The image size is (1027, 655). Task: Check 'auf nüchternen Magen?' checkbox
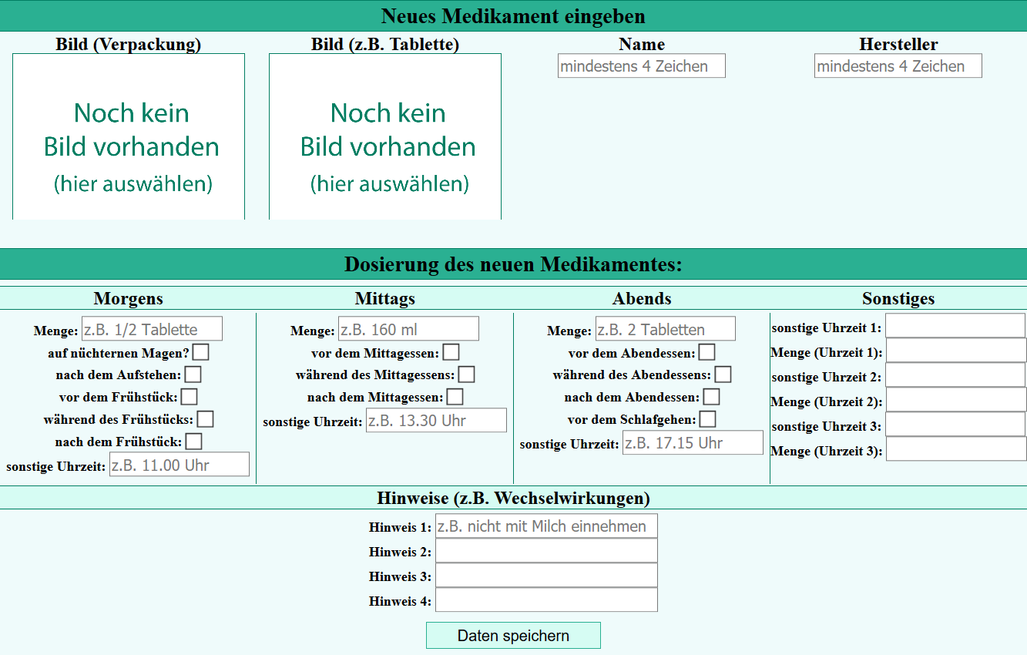click(x=201, y=352)
